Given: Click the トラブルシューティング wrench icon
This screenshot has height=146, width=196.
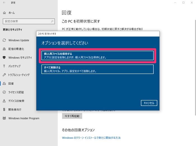Looking at the screenshot, I should click(x=4, y=75).
